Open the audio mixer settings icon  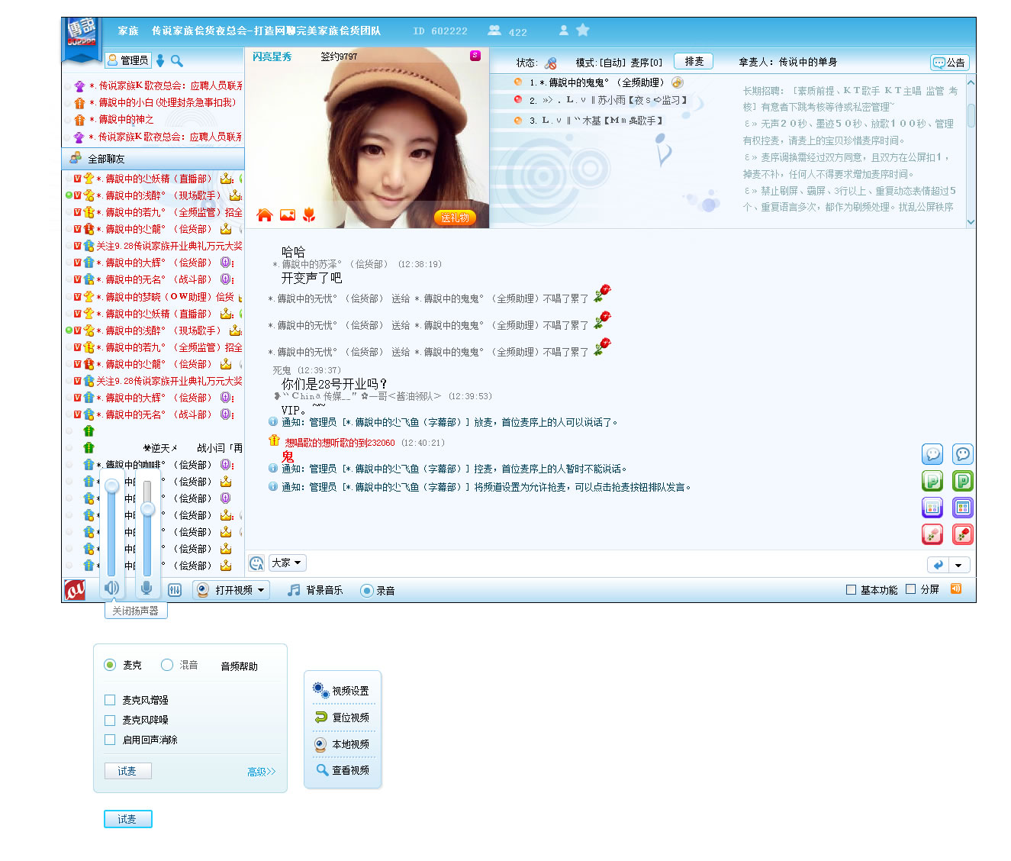pyautogui.click(x=175, y=590)
